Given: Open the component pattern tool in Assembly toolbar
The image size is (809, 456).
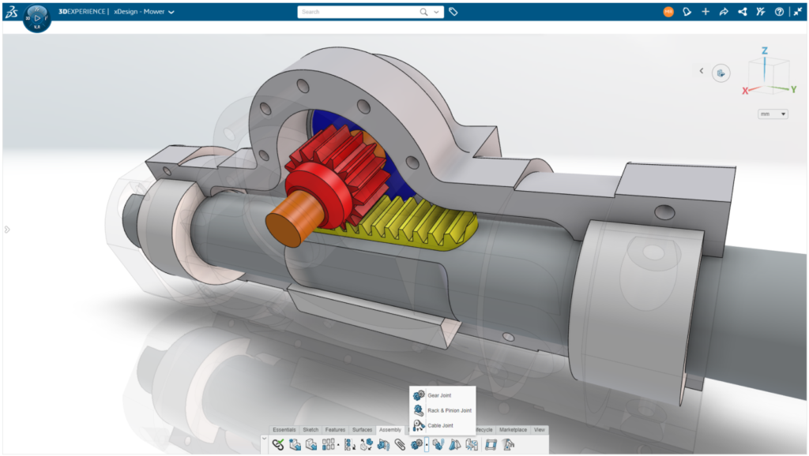Looking at the screenshot, I should point(329,443).
